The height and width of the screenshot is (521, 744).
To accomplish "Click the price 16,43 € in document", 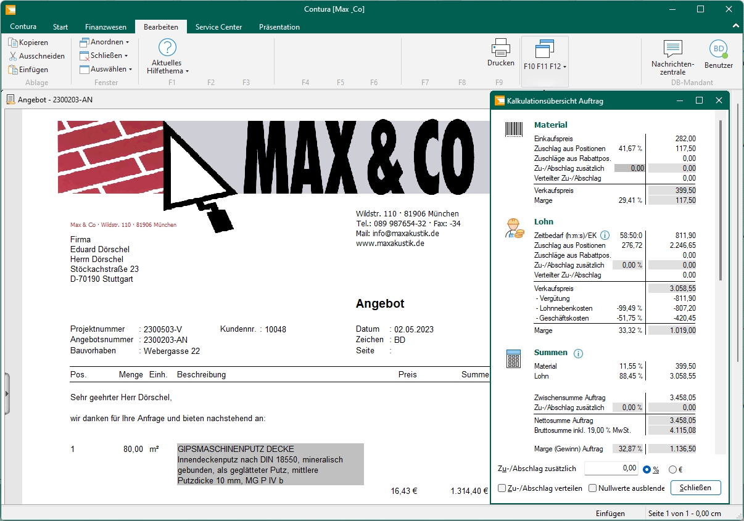I will click(404, 491).
